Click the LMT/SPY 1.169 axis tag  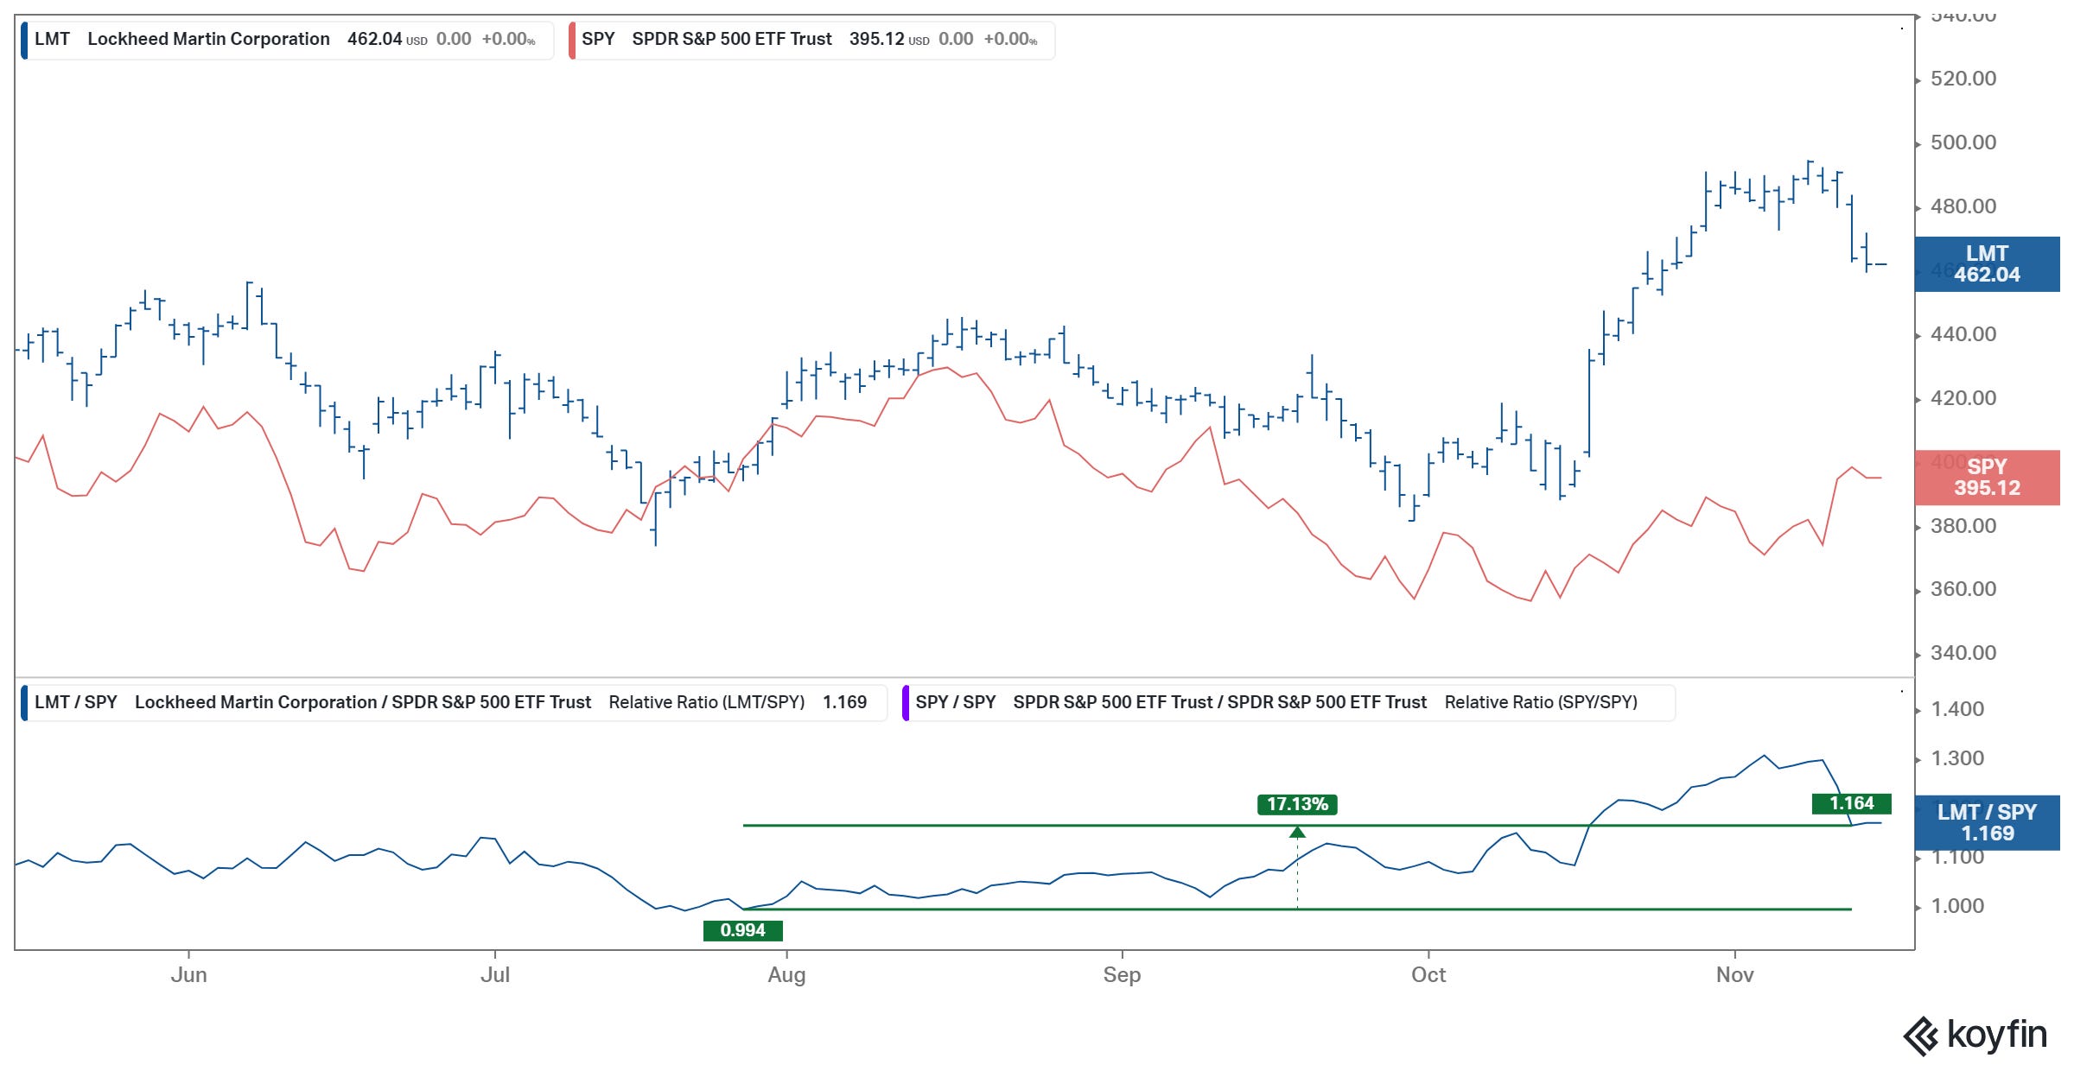pyautogui.click(x=1988, y=822)
